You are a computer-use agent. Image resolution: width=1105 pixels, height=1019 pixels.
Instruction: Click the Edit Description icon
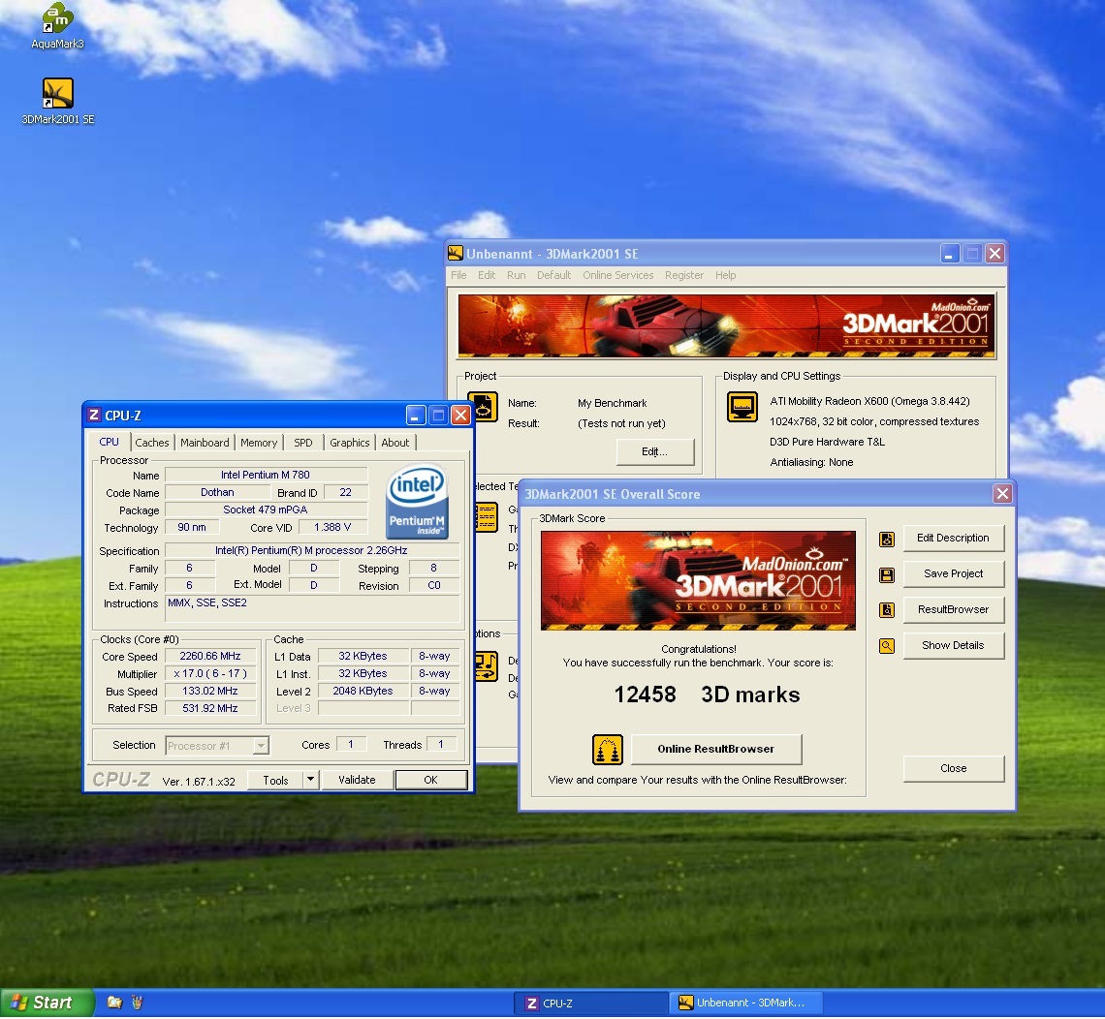pyautogui.click(x=887, y=540)
